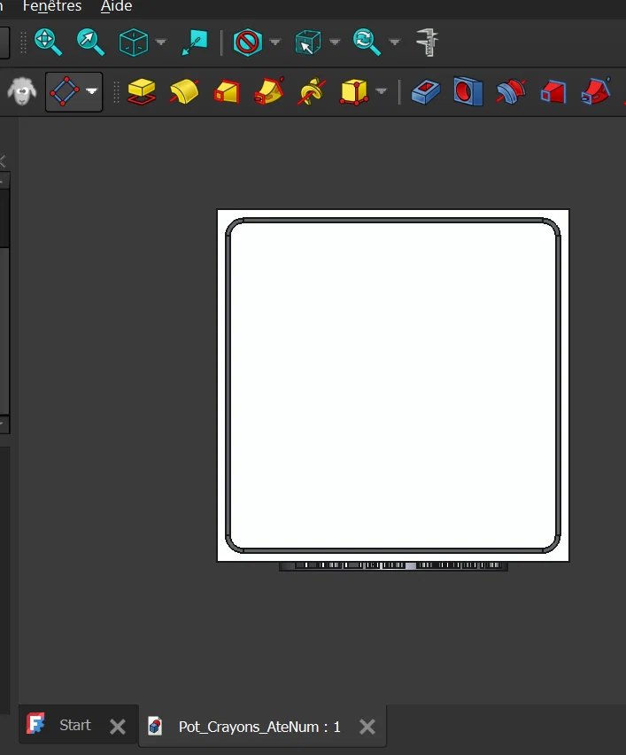Open the Fenêtres menu
Image resolution: width=626 pixels, height=755 pixels.
[52, 7]
